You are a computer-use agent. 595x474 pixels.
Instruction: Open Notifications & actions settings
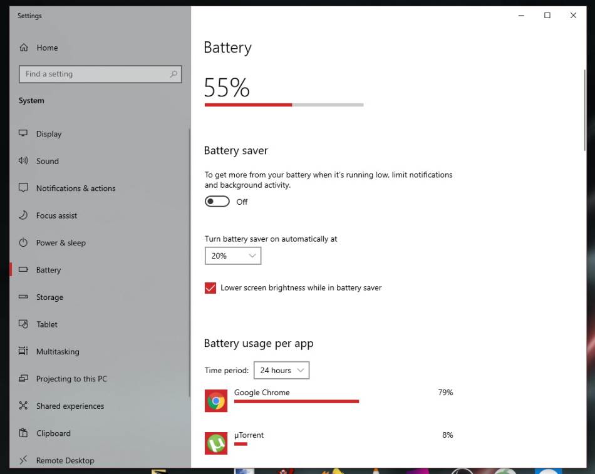(x=76, y=188)
